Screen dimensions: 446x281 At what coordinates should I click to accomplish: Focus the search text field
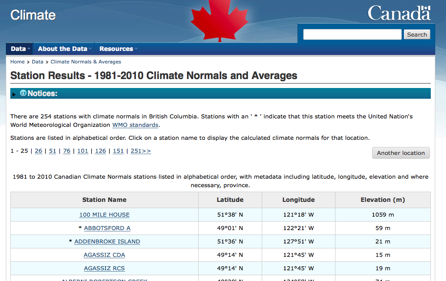pyautogui.click(x=352, y=34)
